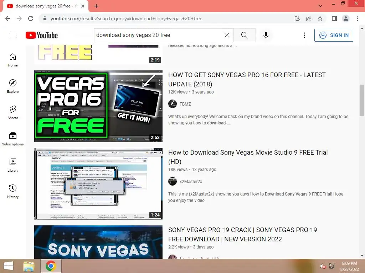Screen dimensions: 365x273
Task: Click the 2:19 video thumbnail at top
Action: (98, 54)
